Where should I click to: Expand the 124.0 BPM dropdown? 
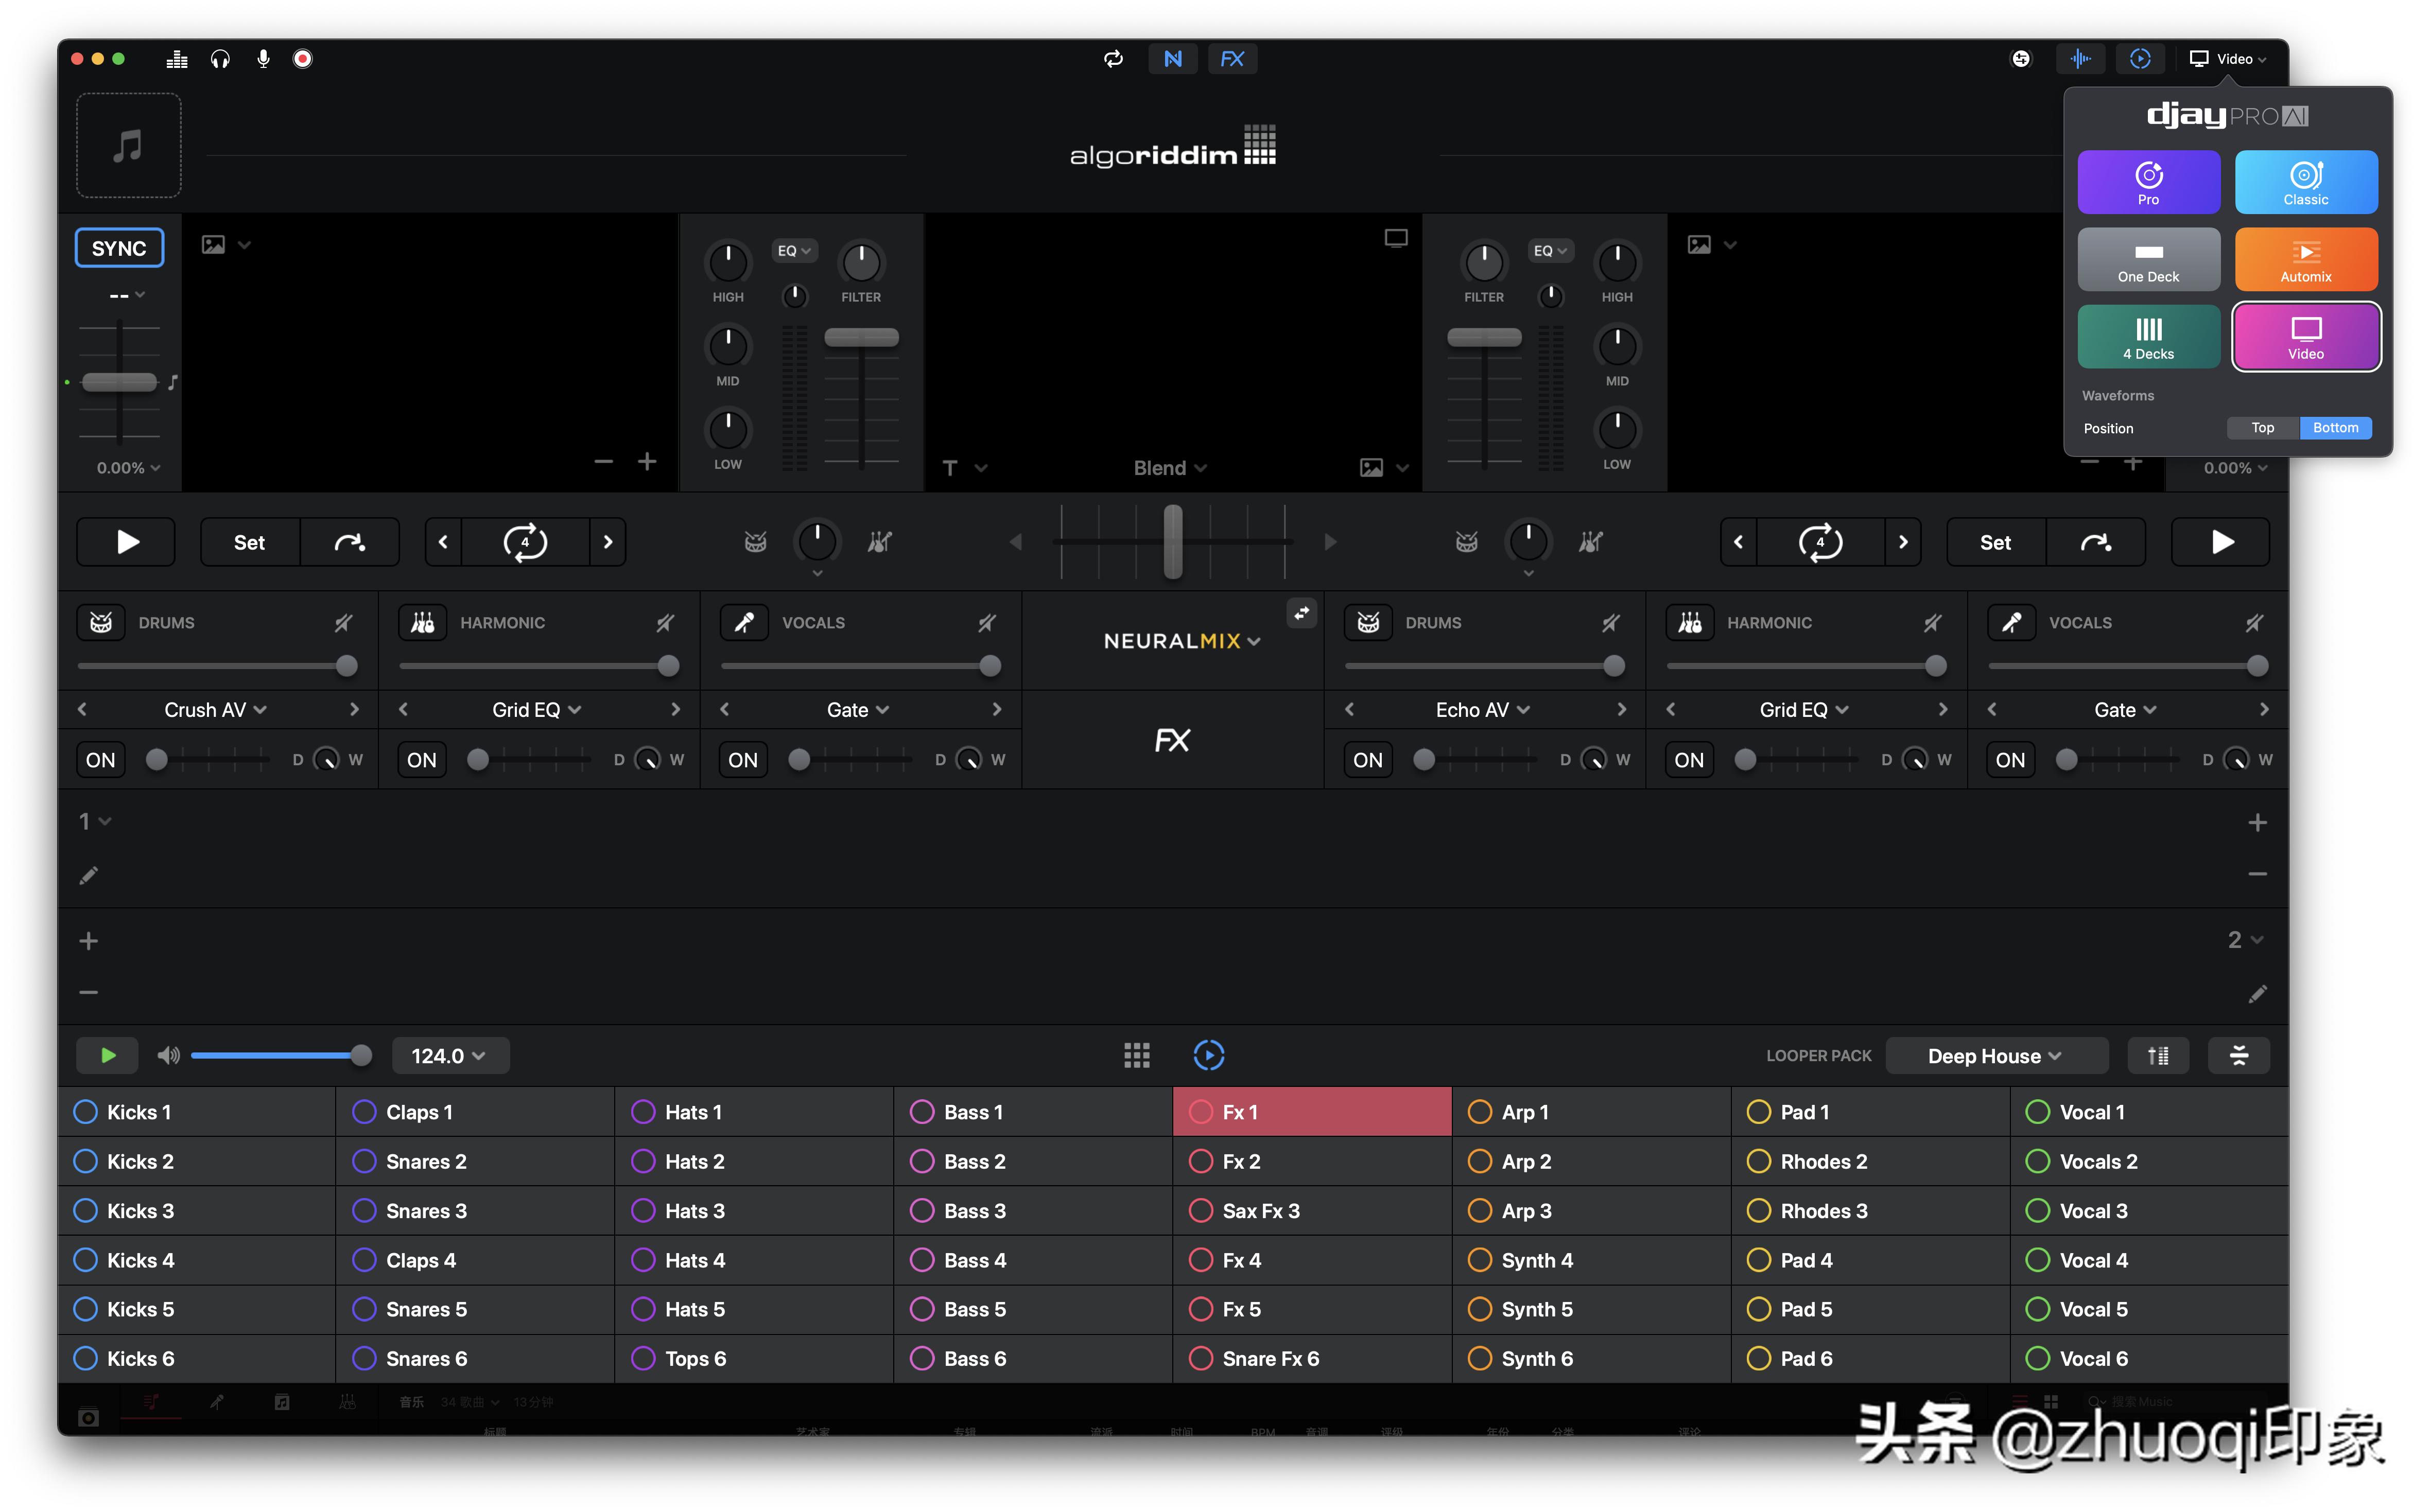pos(448,1056)
